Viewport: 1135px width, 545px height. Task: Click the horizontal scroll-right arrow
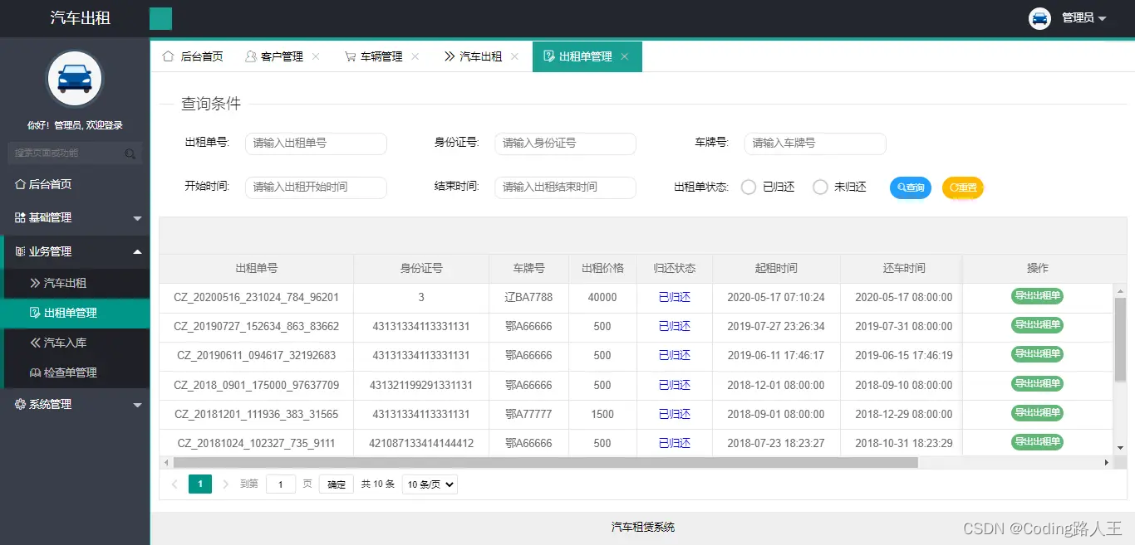[x=1106, y=462]
